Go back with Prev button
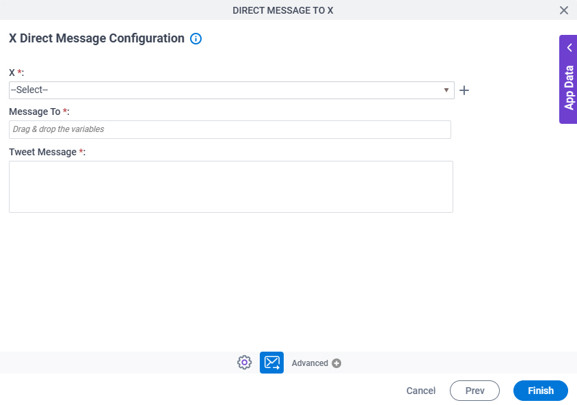The height and width of the screenshot is (405, 577). pos(474,391)
